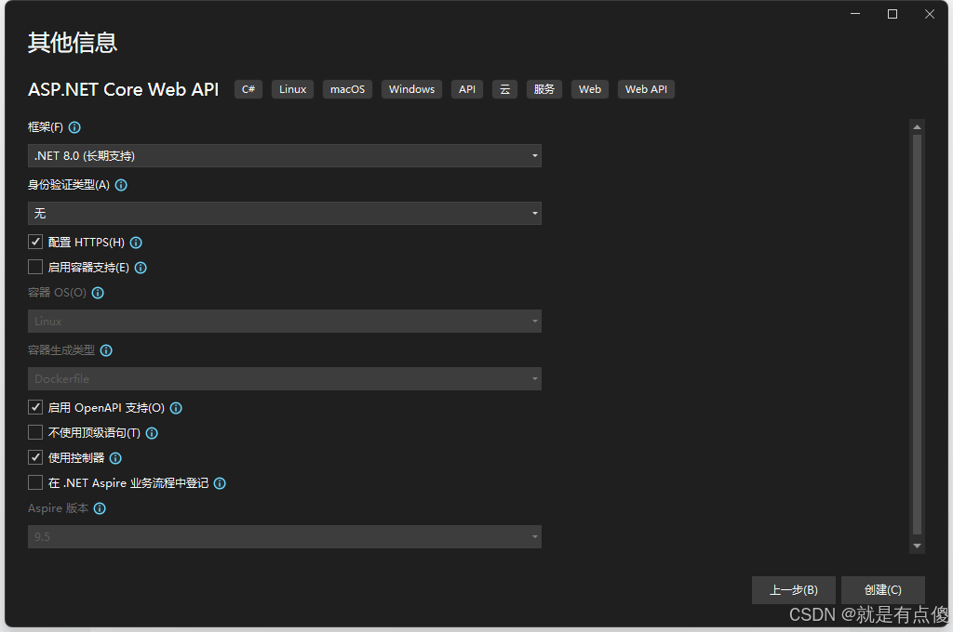953x632 pixels.
Task: Click the scrollbar down arrow
Action: point(917,546)
